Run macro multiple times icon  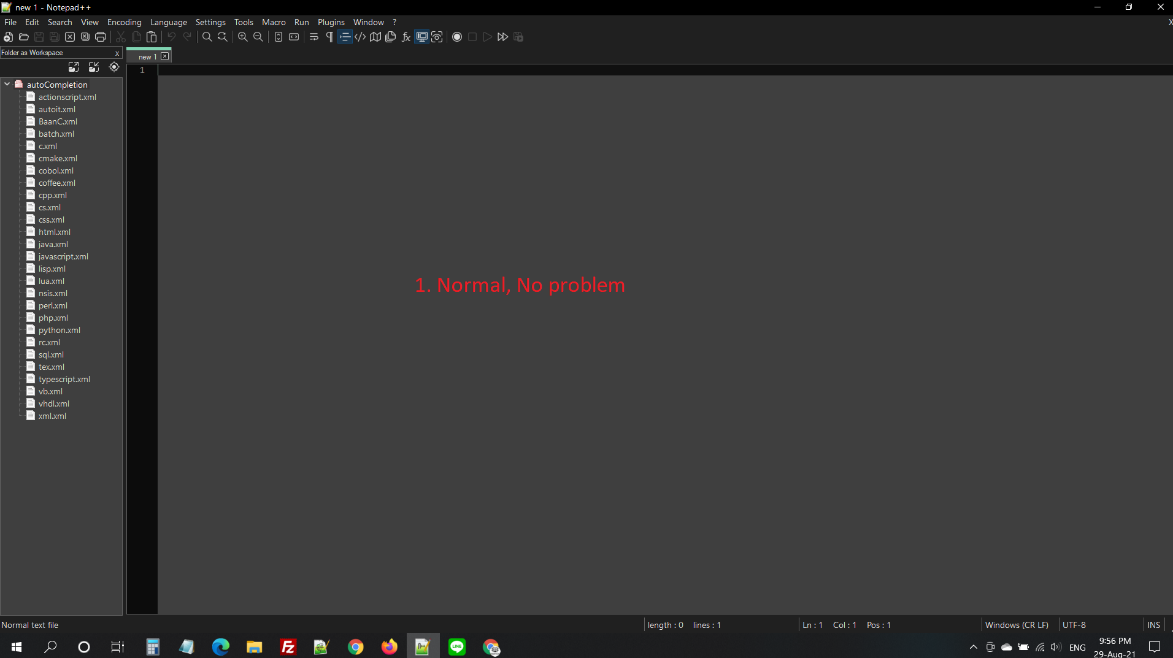[x=503, y=37]
